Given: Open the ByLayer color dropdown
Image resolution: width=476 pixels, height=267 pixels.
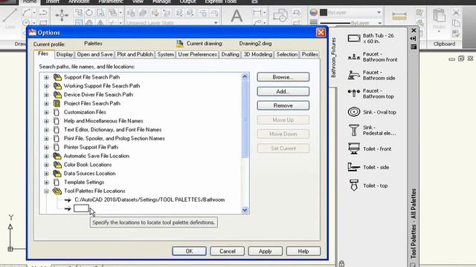Looking at the screenshot, I should pos(379,13).
